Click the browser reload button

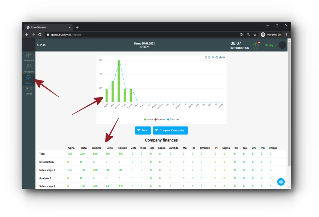pyautogui.click(x=40, y=35)
